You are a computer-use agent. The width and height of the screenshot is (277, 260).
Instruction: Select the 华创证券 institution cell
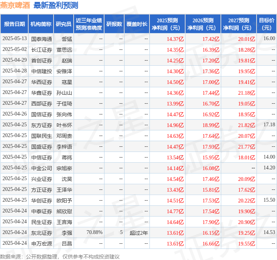tap(42, 201)
